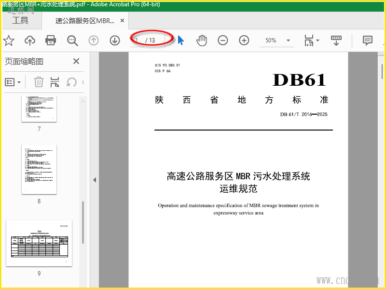The height and width of the screenshot is (289, 386).
Task: Close the 页面缩略图 panel
Action: 76,61
